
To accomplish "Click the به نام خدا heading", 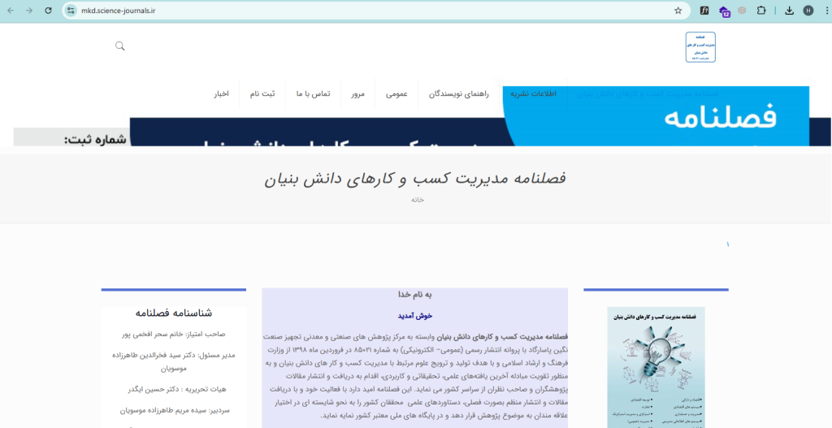I will click(x=415, y=295).
